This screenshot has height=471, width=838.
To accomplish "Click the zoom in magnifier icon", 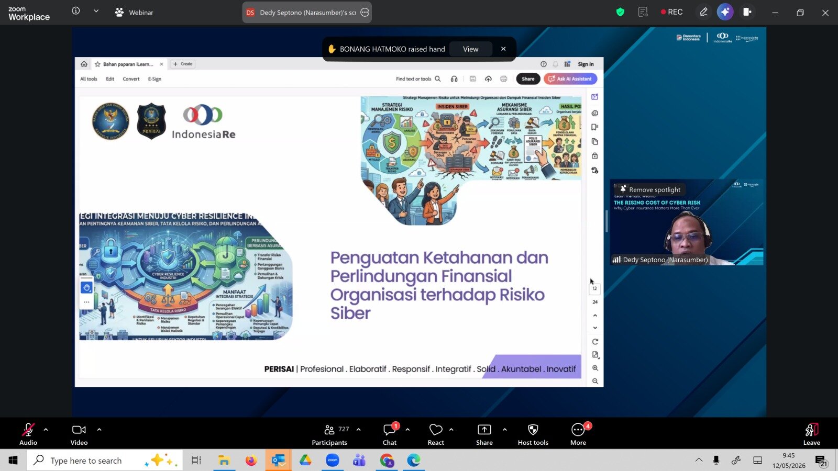I will (x=595, y=368).
